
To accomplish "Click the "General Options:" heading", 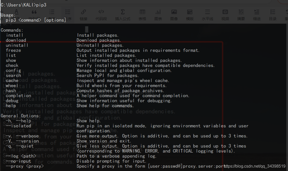I will tap(21, 116).
